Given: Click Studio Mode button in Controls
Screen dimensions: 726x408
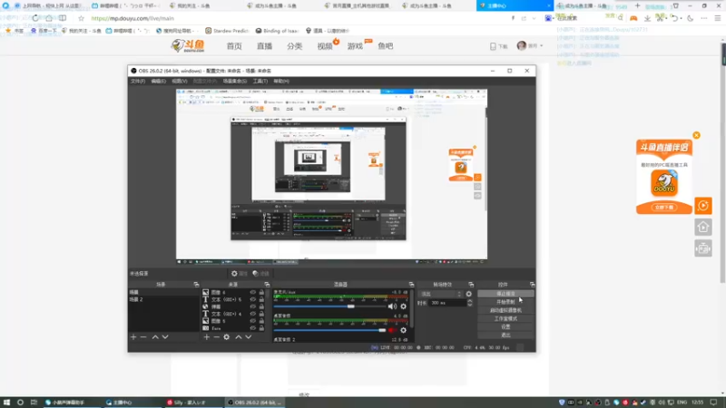Looking at the screenshot, I should tap(505, 319).
